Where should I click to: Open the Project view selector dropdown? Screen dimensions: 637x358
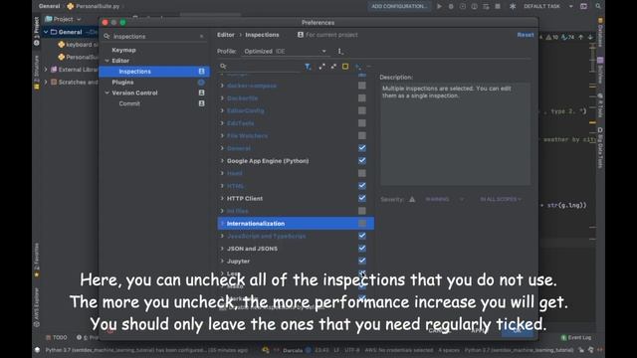[63, 19]
